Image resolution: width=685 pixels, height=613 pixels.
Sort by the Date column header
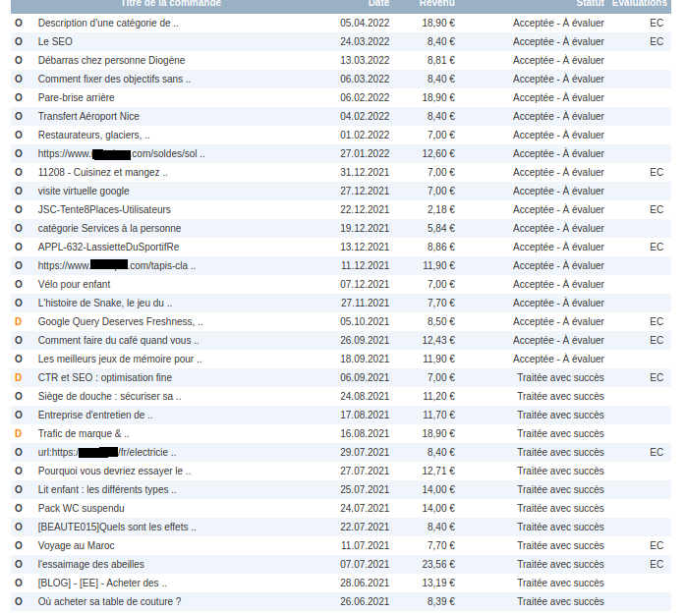click(378, 3)
